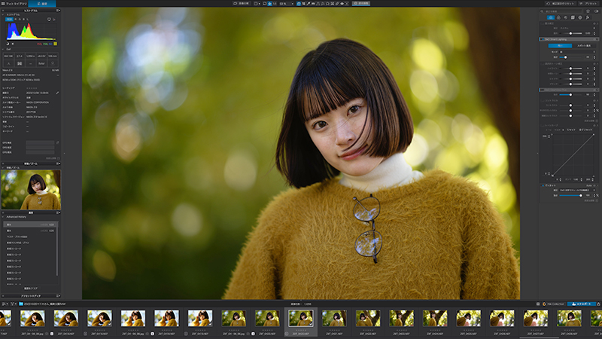Click the lock icon at the filmstrip's right end
Image resolution: width=602 pixels, height=339 pixels.
point(598,304)
